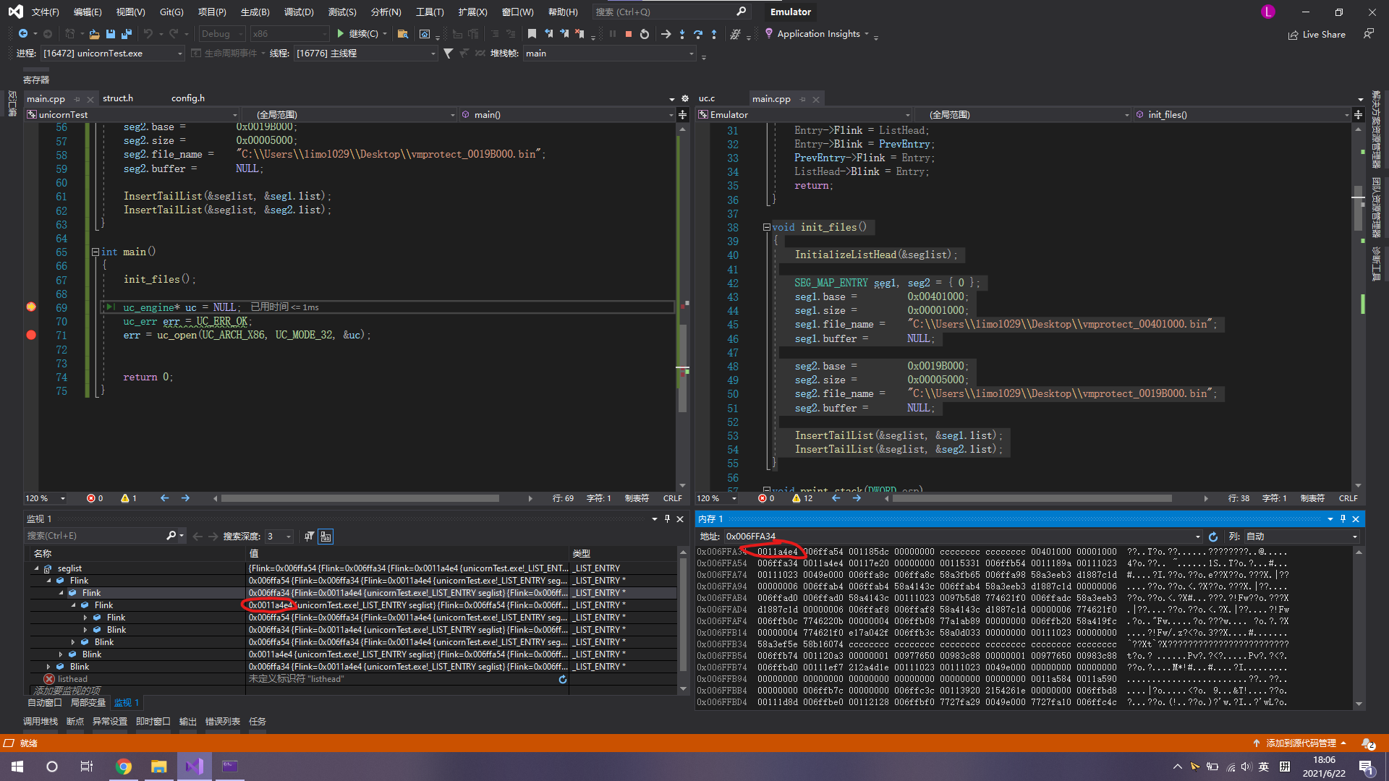Click the CRLF line ending indicator
1389x781 pixels.
(x=673, y=498)
